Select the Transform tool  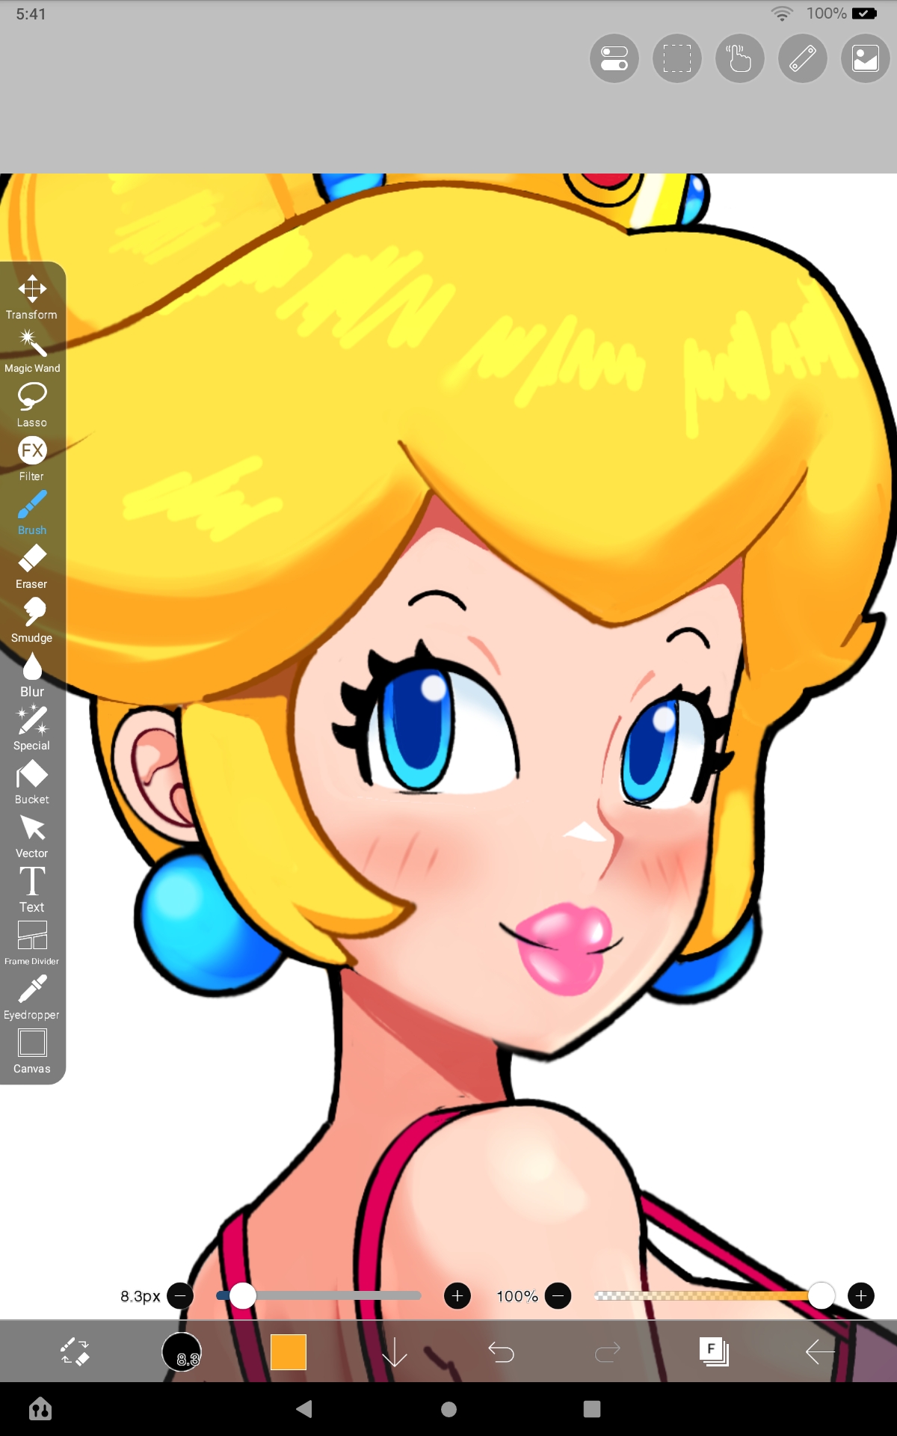(x=32, y=297)
